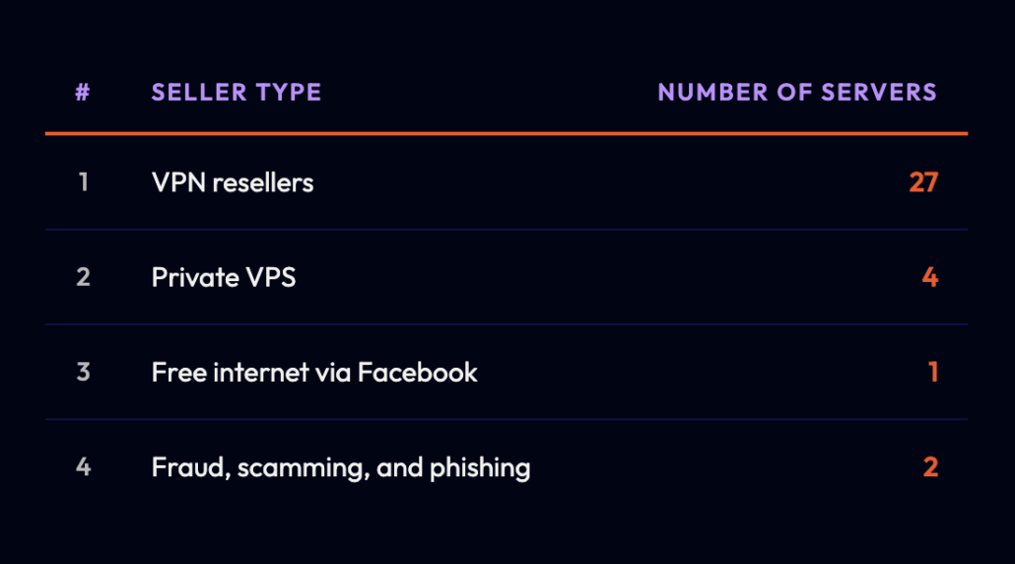Screen dimensions: 1015x564
Task: Select the Private VPS row label
Action: click(224, 277)
